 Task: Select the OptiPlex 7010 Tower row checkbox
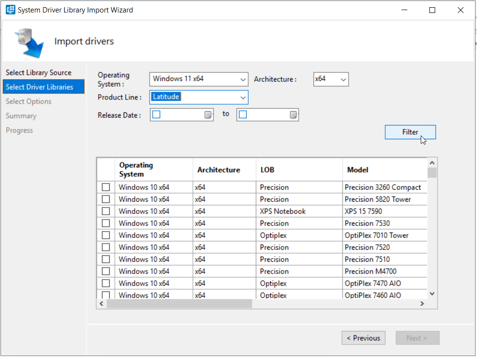coord(106,235)
